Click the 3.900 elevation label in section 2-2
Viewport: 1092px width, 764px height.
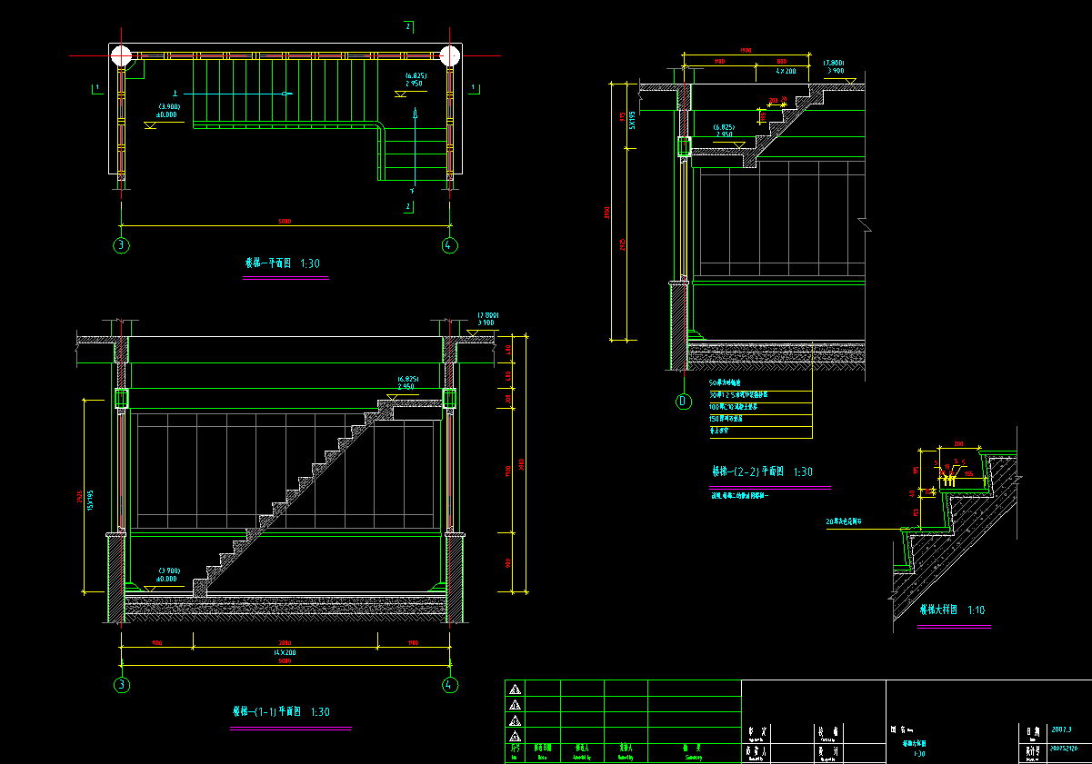click(x=834, y=71)
